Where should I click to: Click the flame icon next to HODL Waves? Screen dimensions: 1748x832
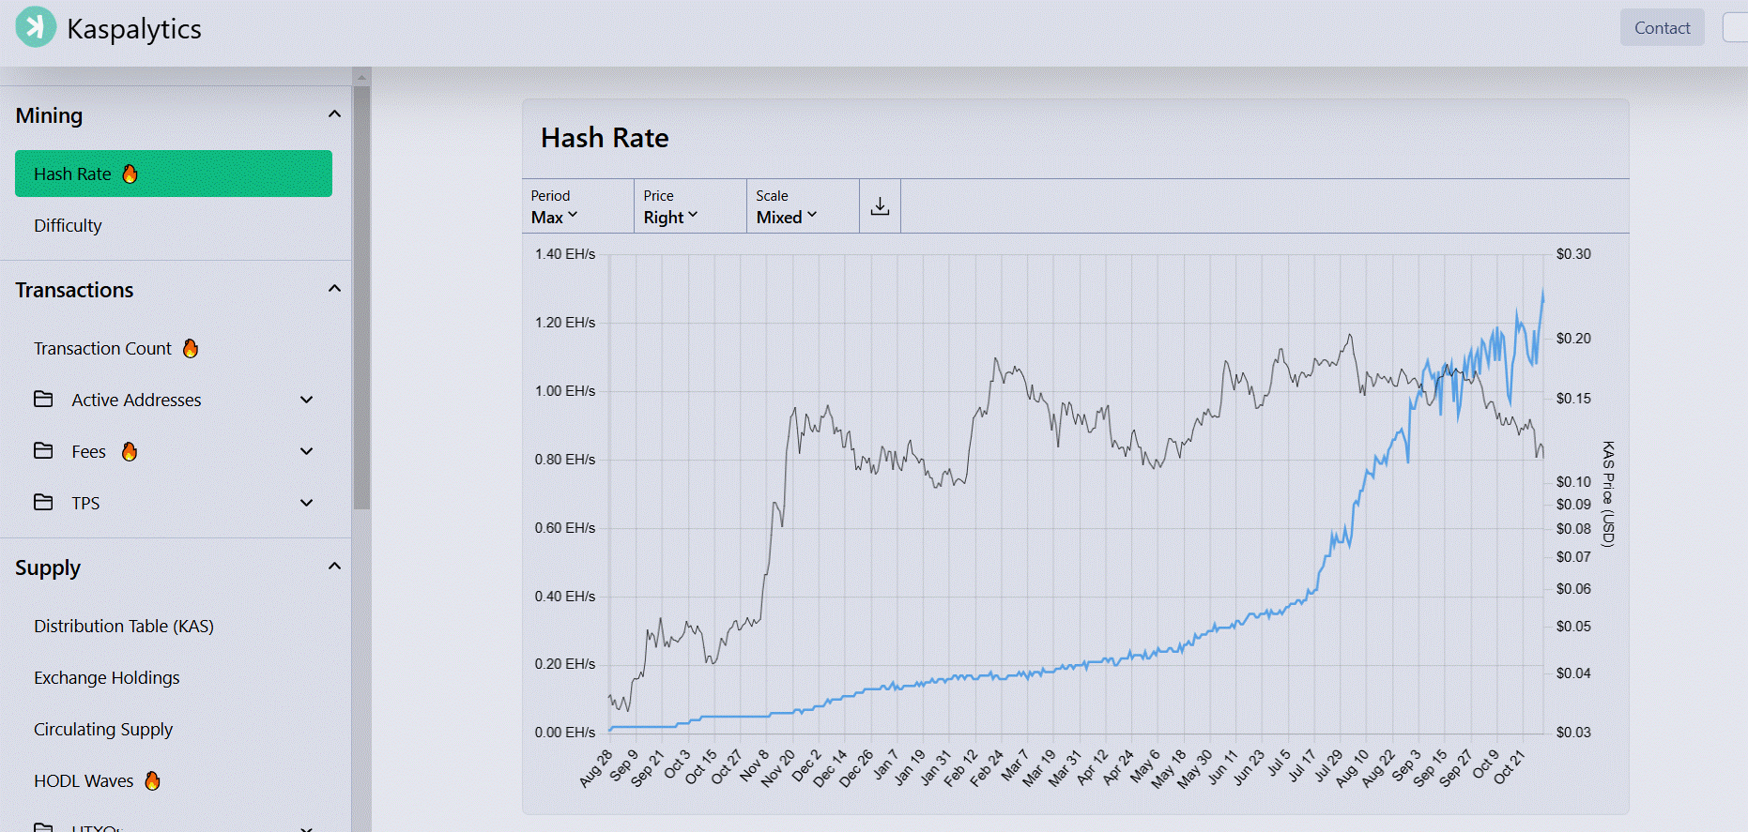coord(152,780)
